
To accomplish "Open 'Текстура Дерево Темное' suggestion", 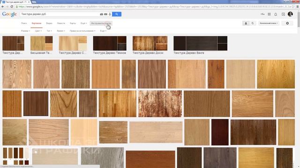I will pos(110,45).
